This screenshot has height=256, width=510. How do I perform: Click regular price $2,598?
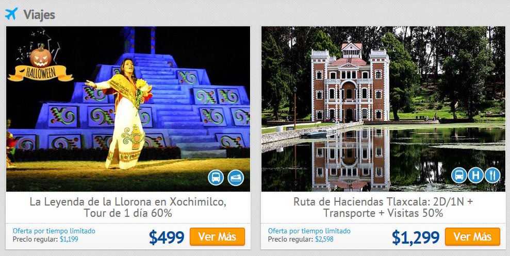point(324,240)
